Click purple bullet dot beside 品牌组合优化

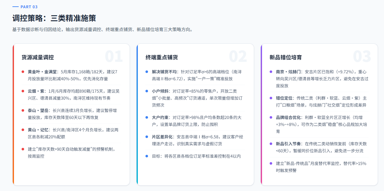[271, 117]
